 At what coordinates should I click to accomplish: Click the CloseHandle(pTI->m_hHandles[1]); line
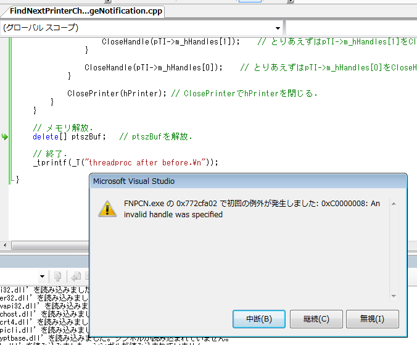pyautogui.click(x=171, y=41)
